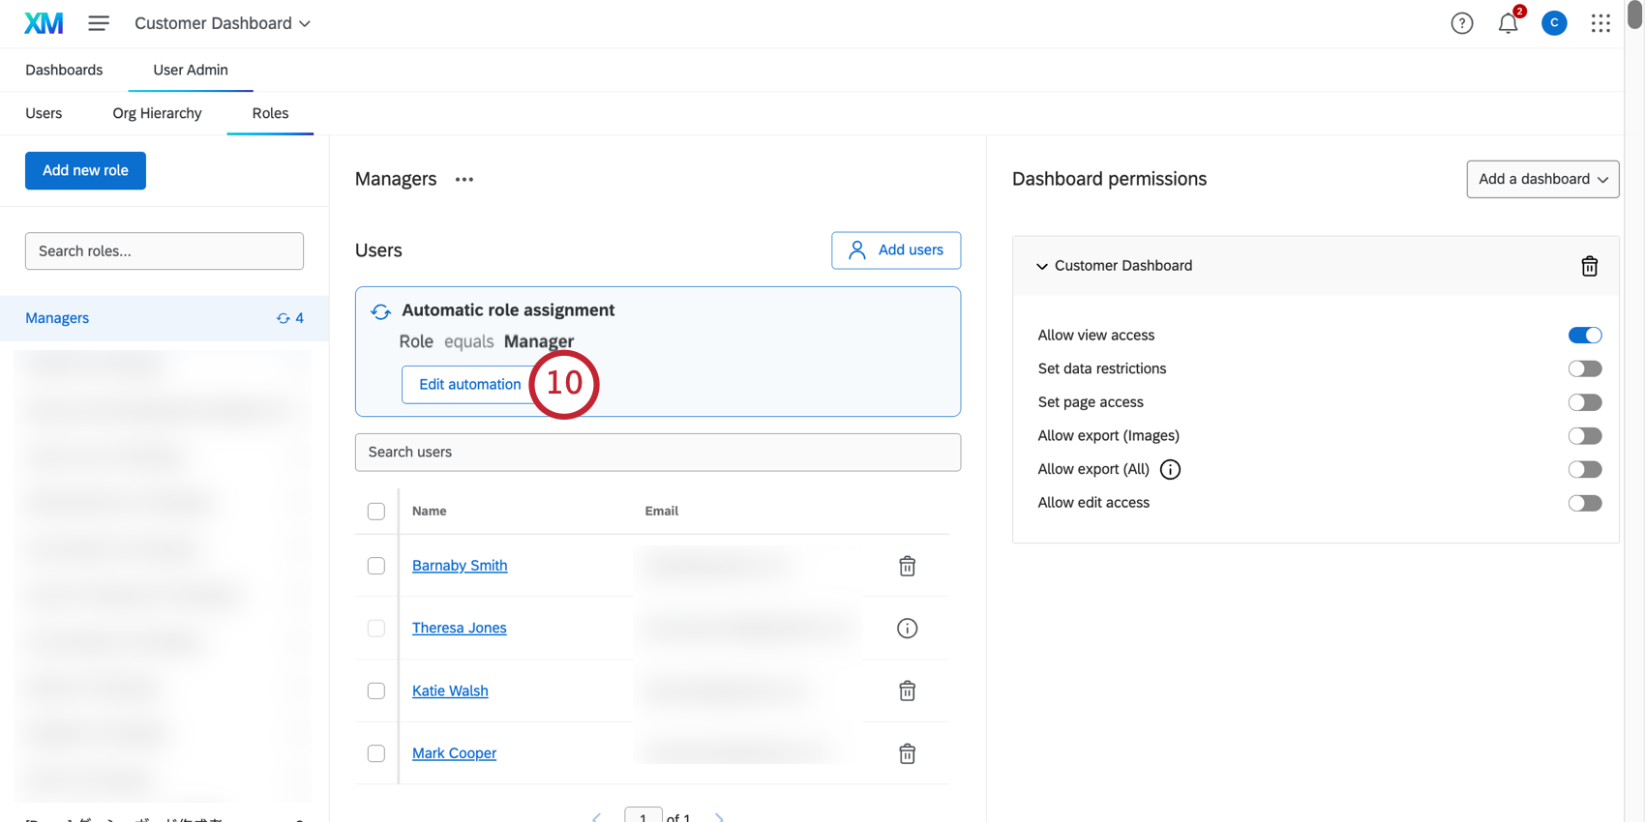Click the page number input box
This screenshot has width=1645, height=822.
(643, 815)
